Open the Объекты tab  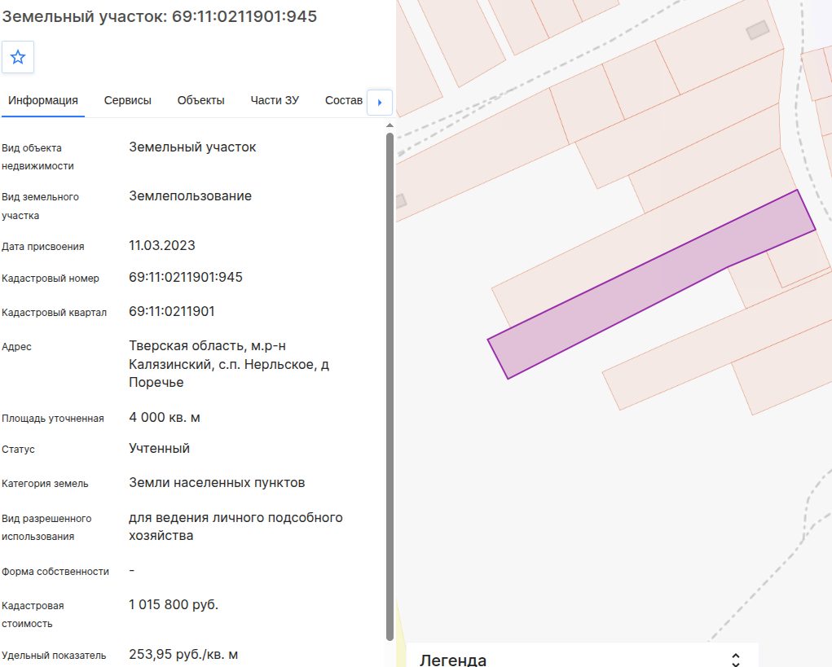(200, 100)
